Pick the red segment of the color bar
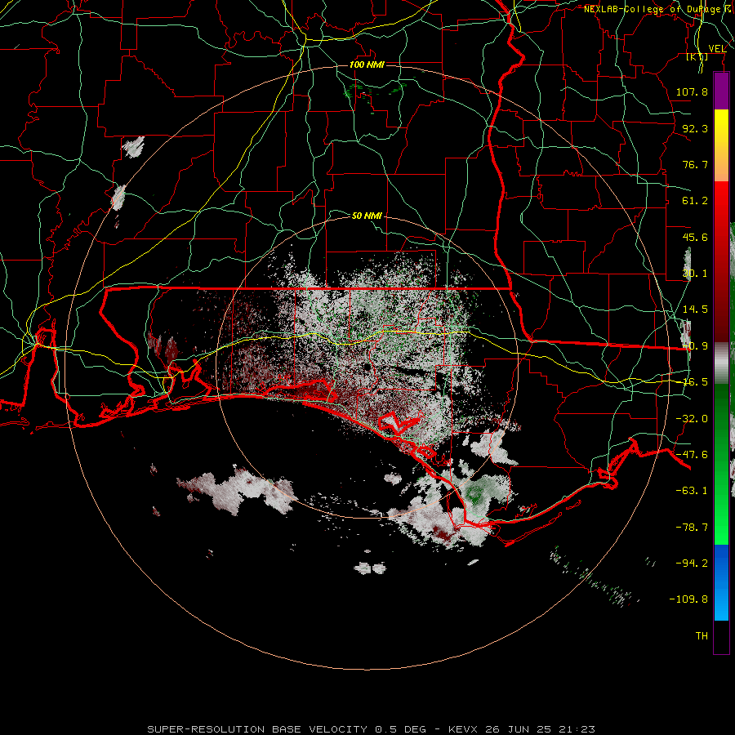 tap(721, 261)
